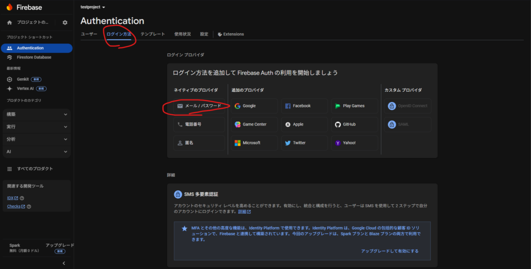The height and width of the screenshot is (269, 531).
Task: Expand the 分析 category
Action: pos(37,139)
